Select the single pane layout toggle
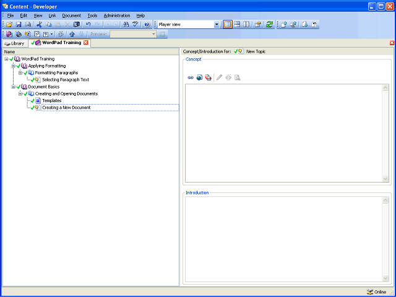The image size is (396, 297). (x=228, y=25)
